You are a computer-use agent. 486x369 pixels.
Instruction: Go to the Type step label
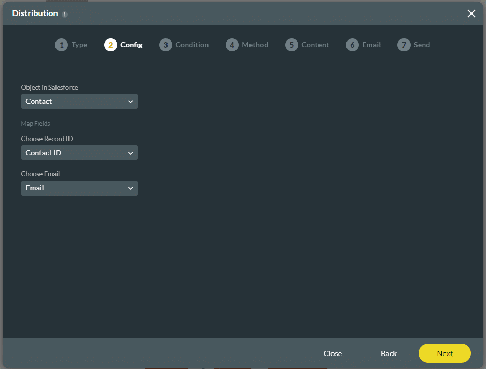79,45
